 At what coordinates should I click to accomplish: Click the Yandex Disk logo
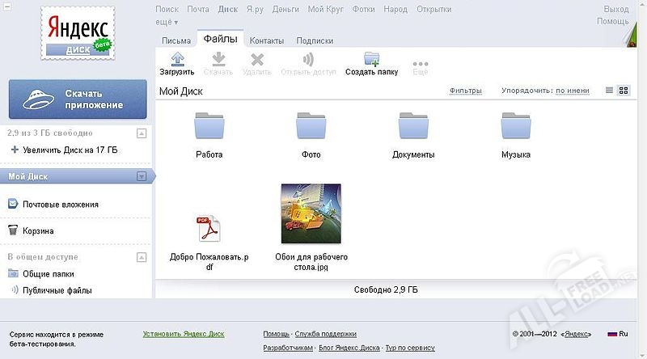78,33
